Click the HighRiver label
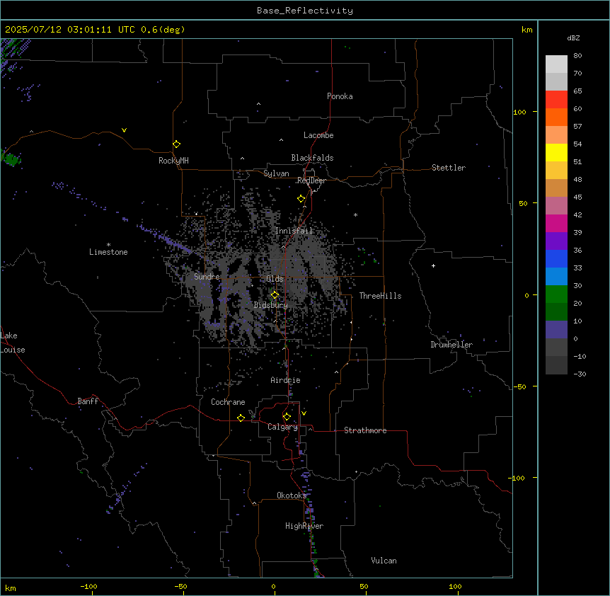This screenshot has width=610, height=596. click(304, 526)
